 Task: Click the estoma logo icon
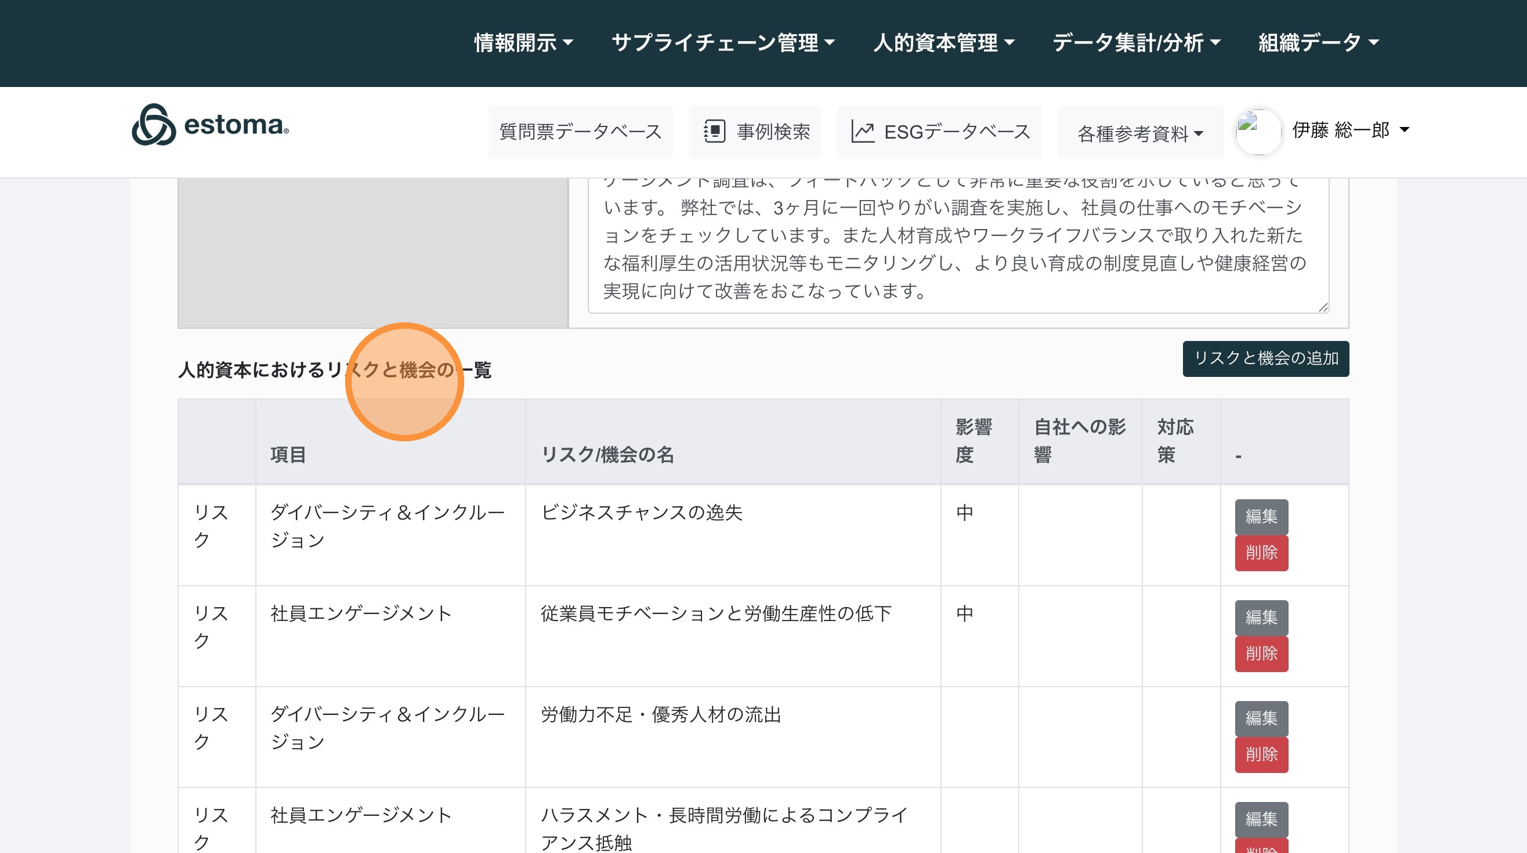(x=154, y=125)
